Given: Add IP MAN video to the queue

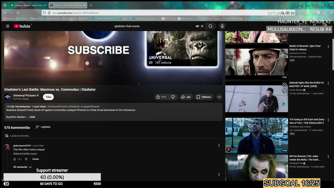Looking at the screenshot, I should pos(284,91).
